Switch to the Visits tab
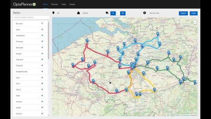 click(x=64, y=4)
